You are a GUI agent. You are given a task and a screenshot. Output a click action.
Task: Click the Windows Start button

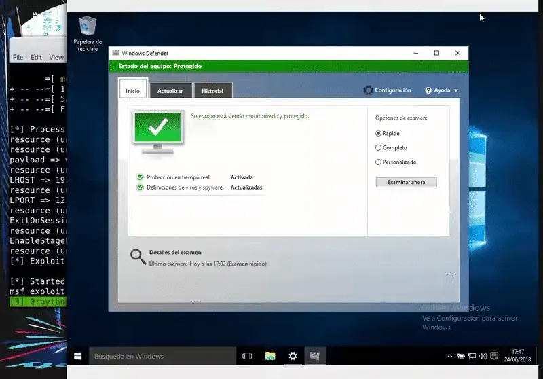point(78,356)
